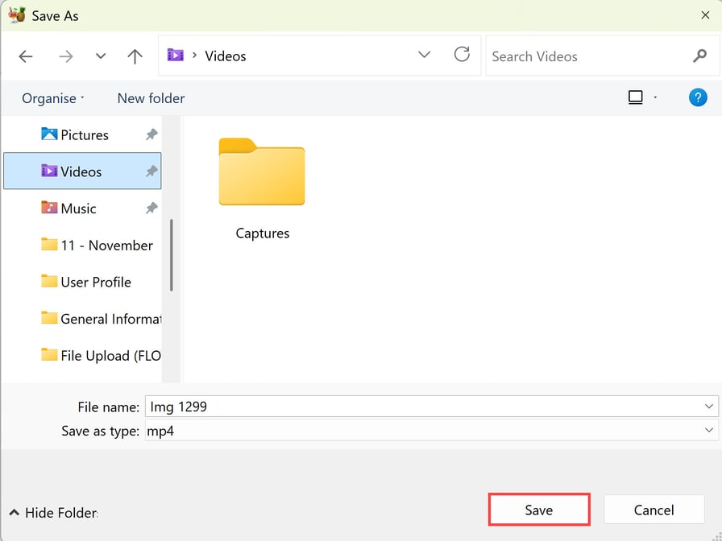The height and width of the screenshot is (541, 722).
Task: Expand the File name dropdown arrow
Action: tap(708, 407)
